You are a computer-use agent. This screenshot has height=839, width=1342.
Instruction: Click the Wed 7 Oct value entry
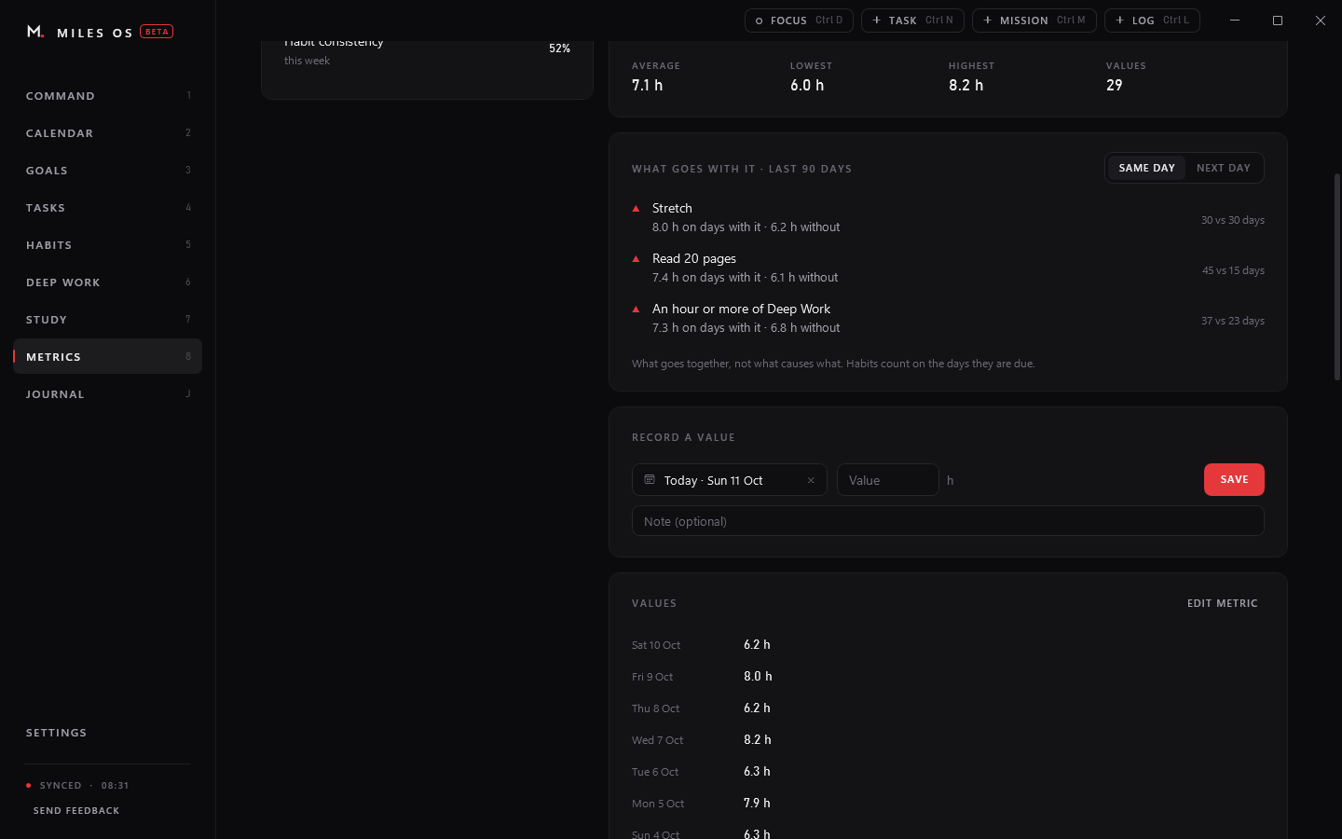click(948, 740)
